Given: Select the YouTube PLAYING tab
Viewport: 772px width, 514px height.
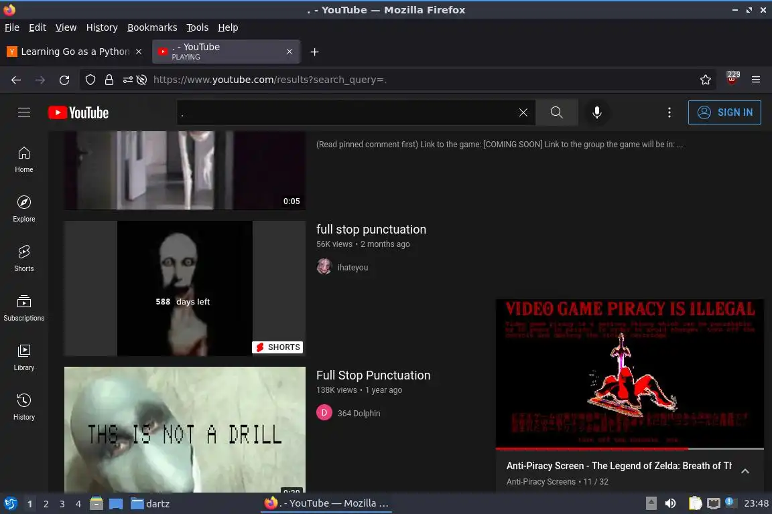Looking at the screenshot, I should pos(226,52).
